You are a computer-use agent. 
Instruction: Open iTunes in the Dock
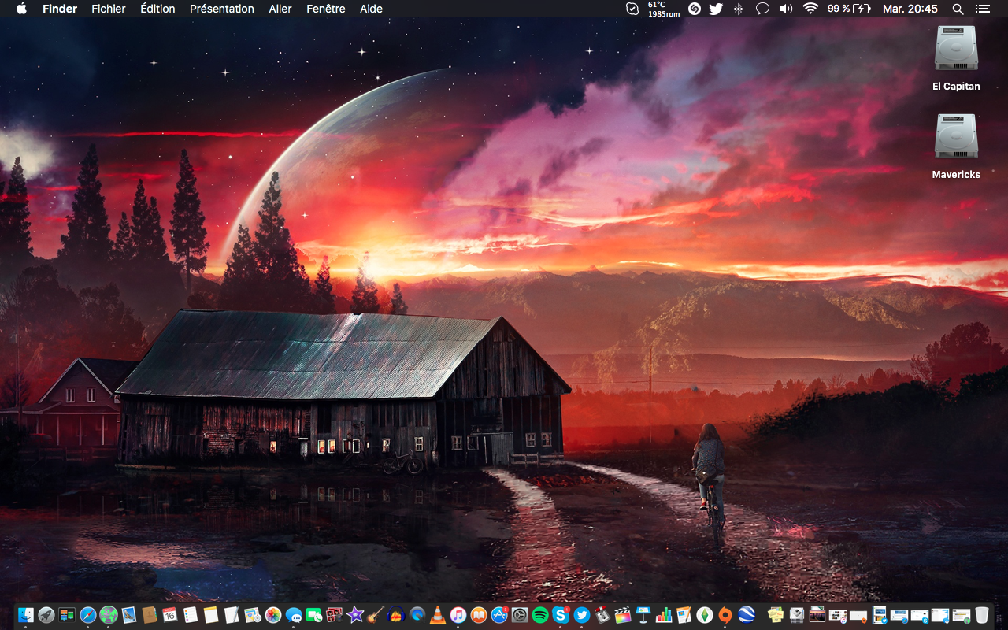(458, 615)
